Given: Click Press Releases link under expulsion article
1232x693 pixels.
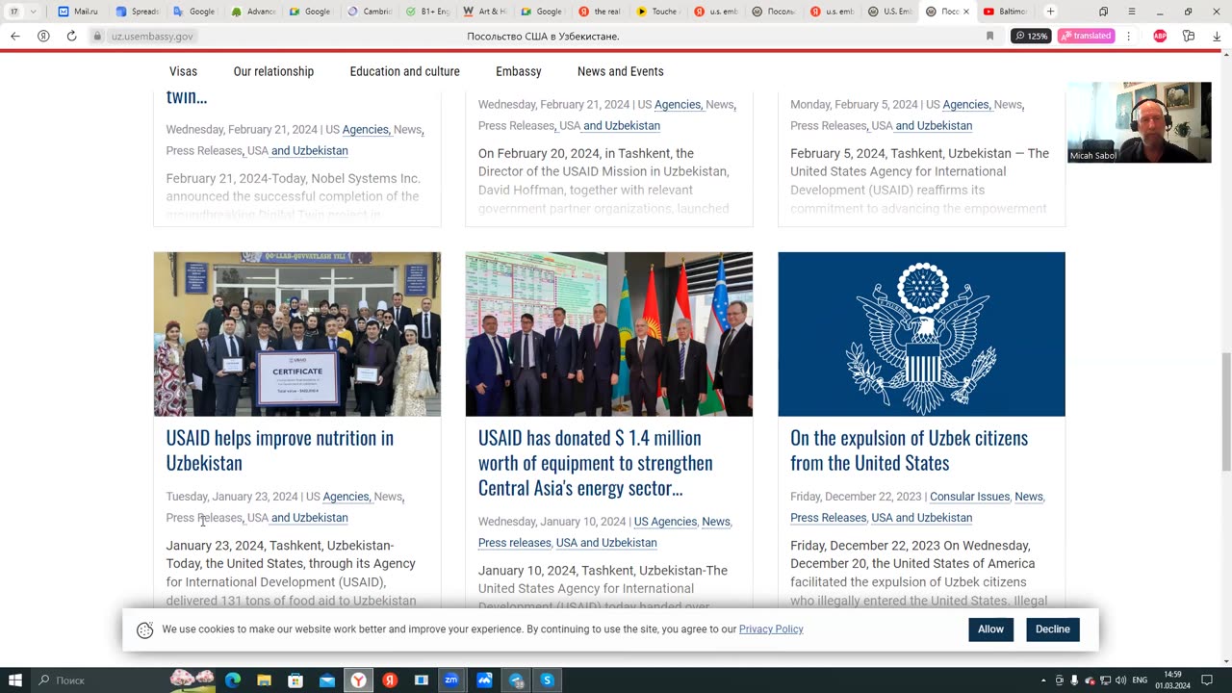Looking at the screenshot, I should tap(828, 518).
